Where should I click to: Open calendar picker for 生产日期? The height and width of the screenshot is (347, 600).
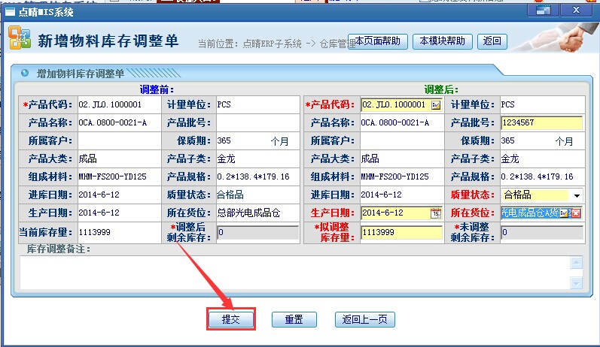435,213
